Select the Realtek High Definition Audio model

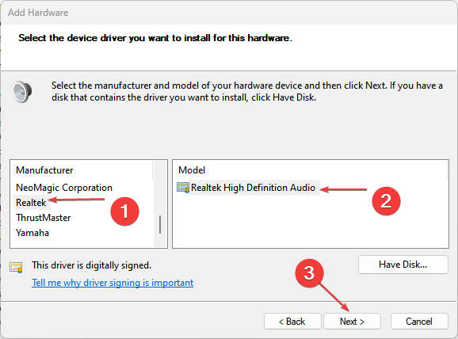tap(253, 188)
